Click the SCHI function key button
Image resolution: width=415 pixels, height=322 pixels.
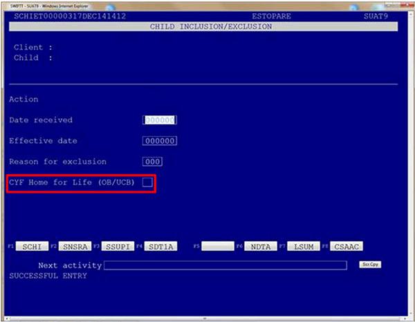pyautogui.click(x=32, y=247)
